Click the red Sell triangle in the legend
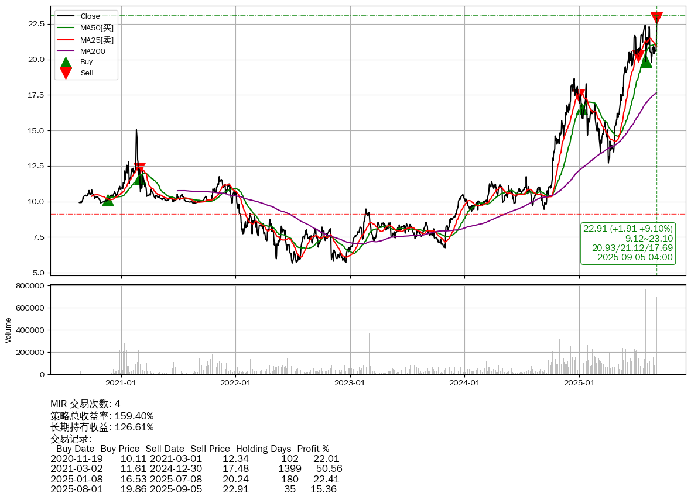Viewport: 691px width, 500px height. coord(66,73)
